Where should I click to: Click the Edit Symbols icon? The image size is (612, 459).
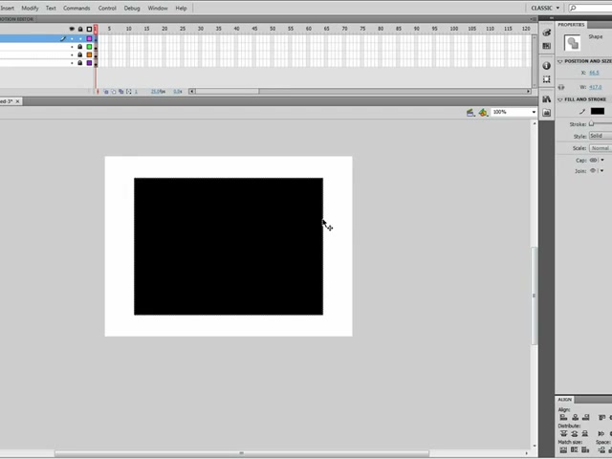pos(483,113)
